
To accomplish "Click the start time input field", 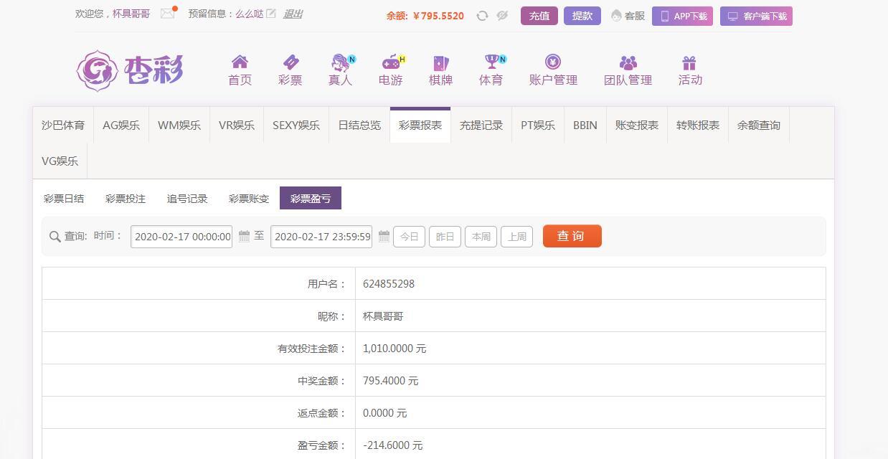I will tap(181, 236).
